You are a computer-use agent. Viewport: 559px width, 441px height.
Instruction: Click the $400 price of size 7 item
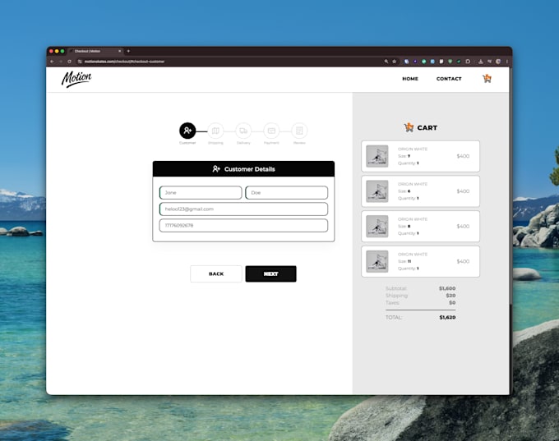(463, 156)
